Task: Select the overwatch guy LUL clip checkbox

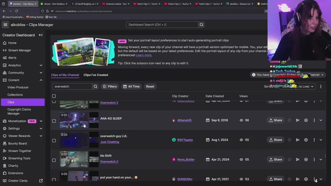Action: (x=54, y=141)
